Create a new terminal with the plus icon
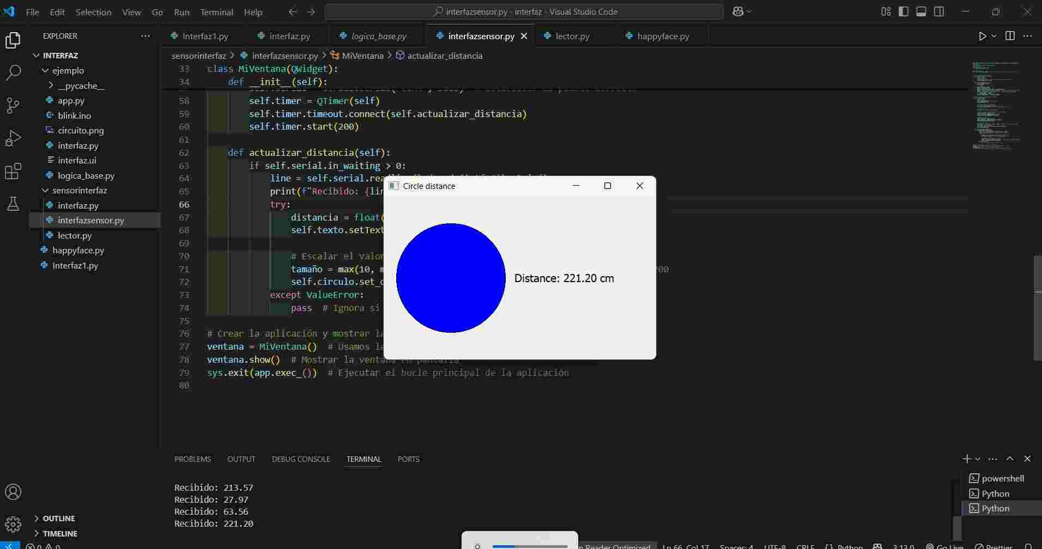1042x549 pixels. (x=966, y=459)
